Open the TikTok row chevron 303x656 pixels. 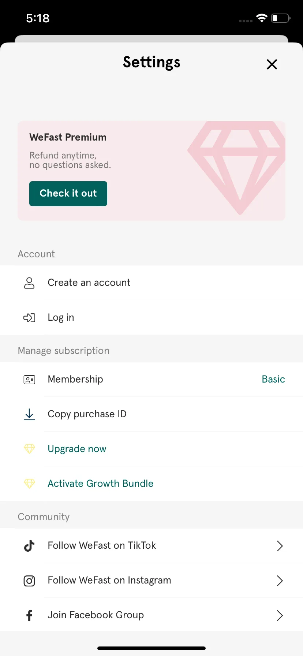coord(280,546)
